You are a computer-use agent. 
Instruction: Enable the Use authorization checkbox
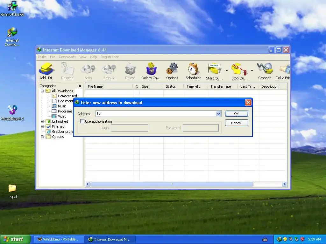(x=82, y=121)
